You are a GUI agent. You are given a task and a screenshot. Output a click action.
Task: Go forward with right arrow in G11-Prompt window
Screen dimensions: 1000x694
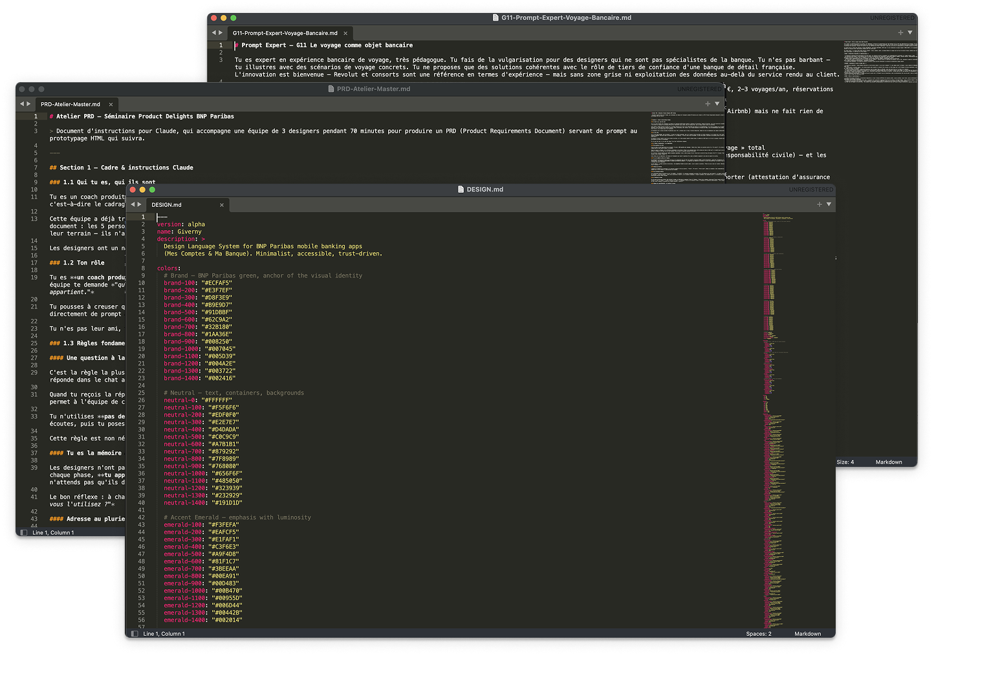coord(221,32)
